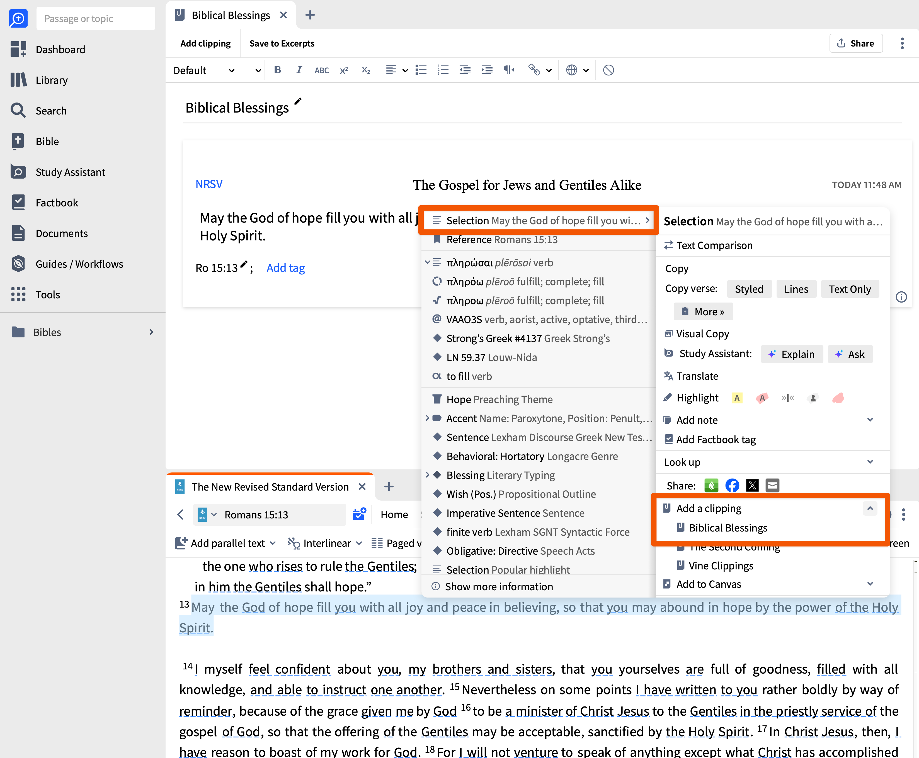The height and width of the screenshot is (758, 919).
Task: Toggle italic formatting
Action: pos(299,70)
